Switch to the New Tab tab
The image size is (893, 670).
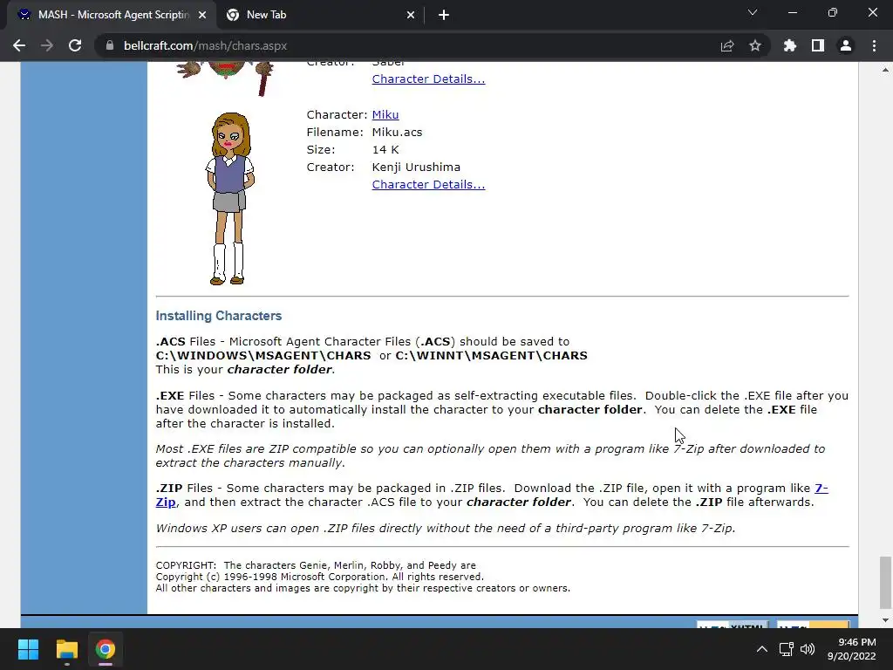tap(320, 16)
